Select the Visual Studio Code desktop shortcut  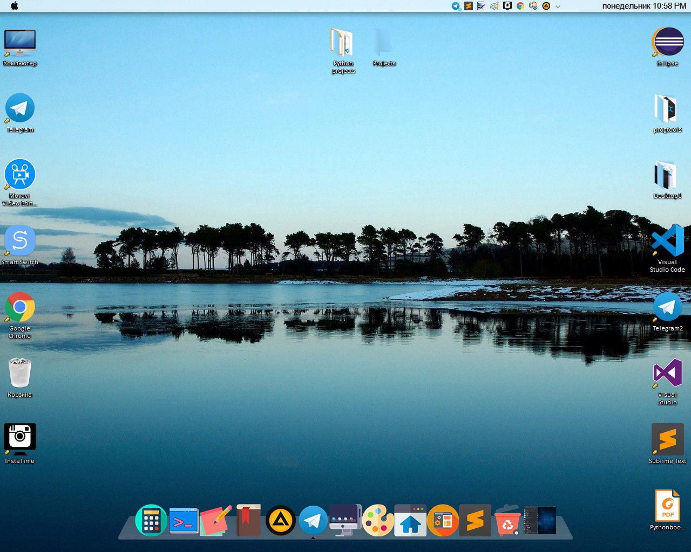pos(668,242)
